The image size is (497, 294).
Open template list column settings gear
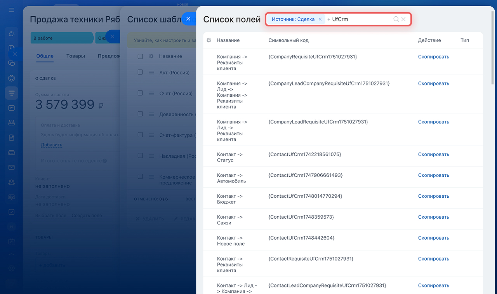click(x=151, y=56)
